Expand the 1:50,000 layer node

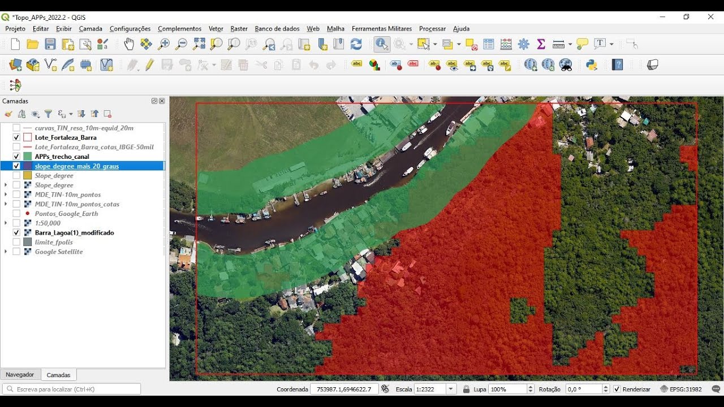click(6, 223)
